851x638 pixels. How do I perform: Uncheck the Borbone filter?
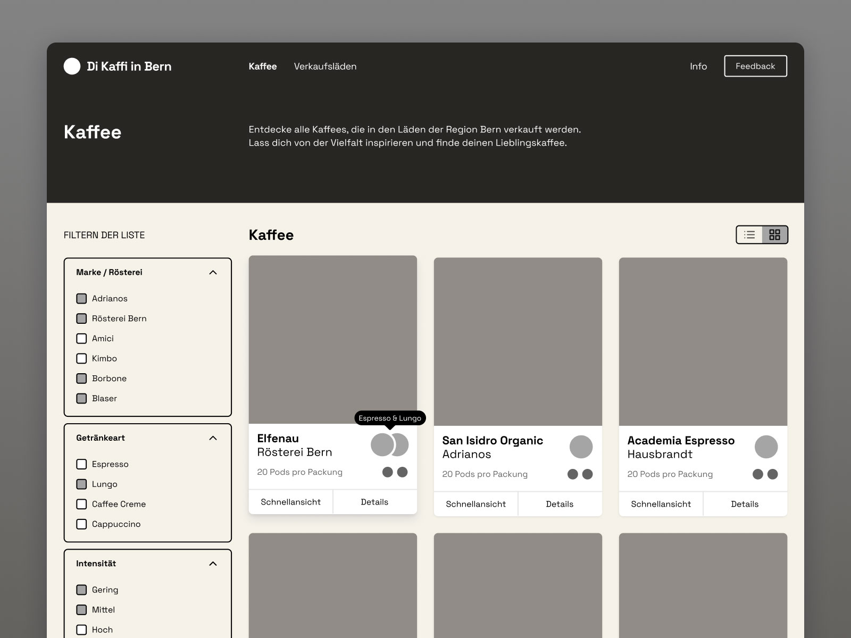coord(81,378)
